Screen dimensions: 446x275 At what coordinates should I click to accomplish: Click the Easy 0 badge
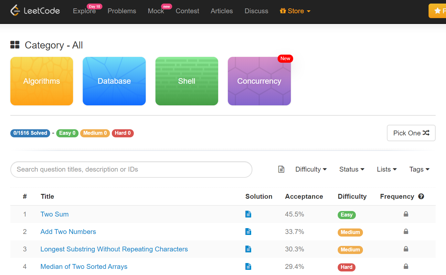tap(67, 133)
